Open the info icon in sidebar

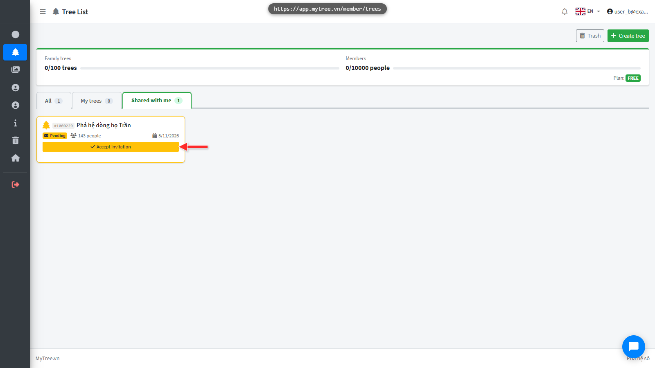pos(16,123)
